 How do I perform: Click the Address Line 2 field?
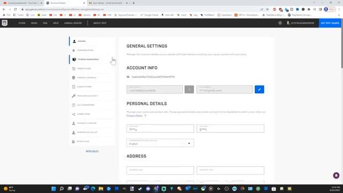[230, 170]
